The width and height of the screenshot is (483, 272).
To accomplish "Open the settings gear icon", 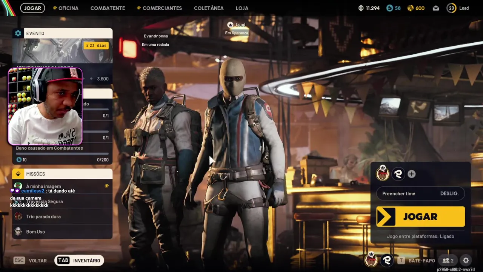I will tap(466, 260).
